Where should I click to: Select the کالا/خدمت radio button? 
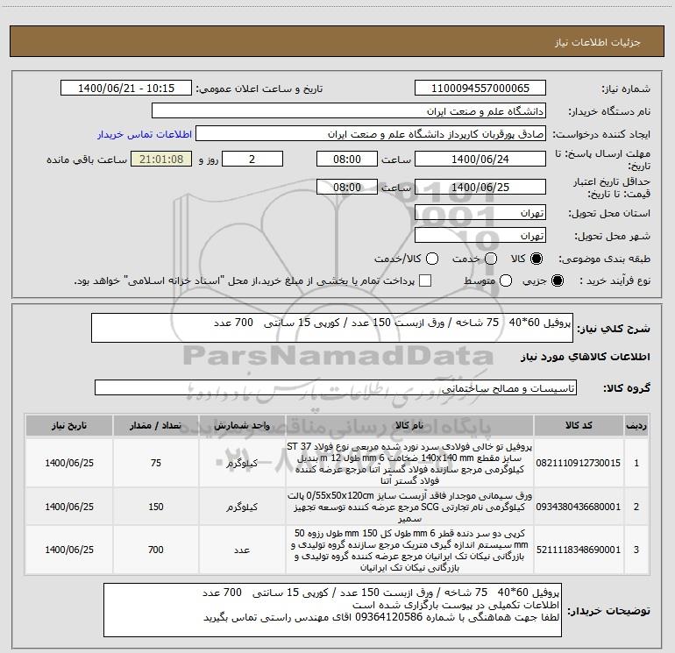[432, 259]
